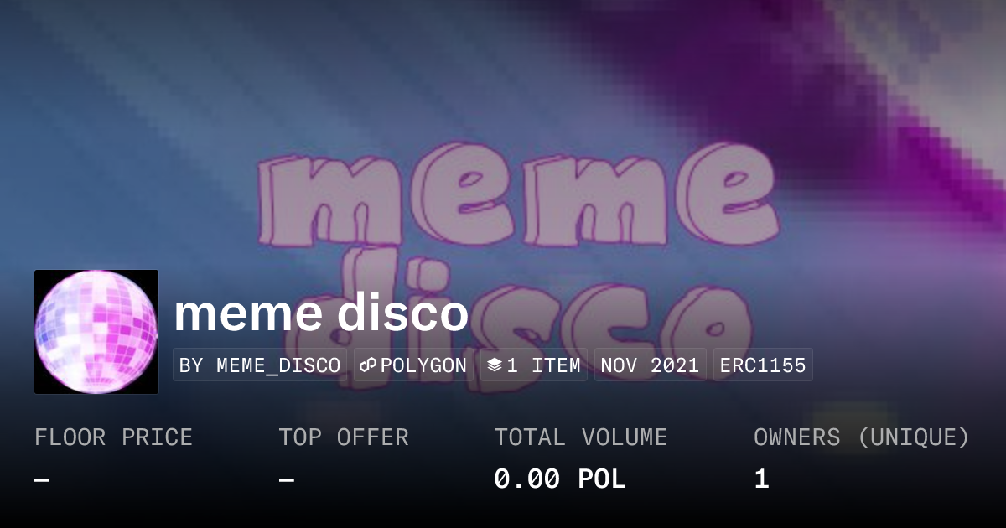The width and height of the screenshot is (1006, 528).
Task: Select the owners count value 1
Action: click(761, 479)
